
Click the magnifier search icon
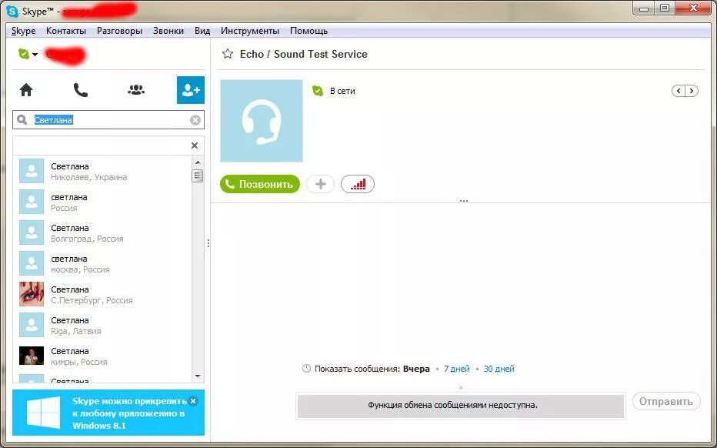(x=22, y=120)
